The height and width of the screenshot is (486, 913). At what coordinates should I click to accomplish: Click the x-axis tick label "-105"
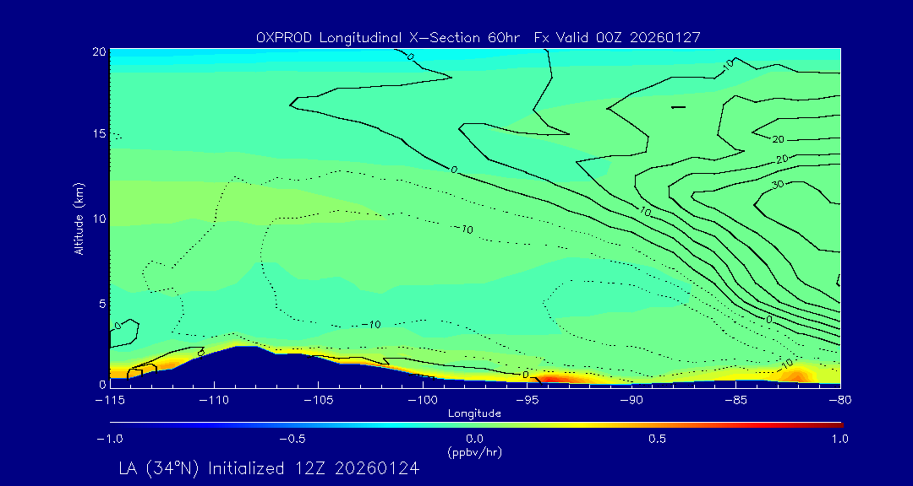tap(319, 401)
